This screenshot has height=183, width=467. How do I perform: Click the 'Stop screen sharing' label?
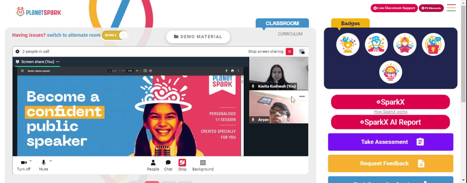(266, 51)
